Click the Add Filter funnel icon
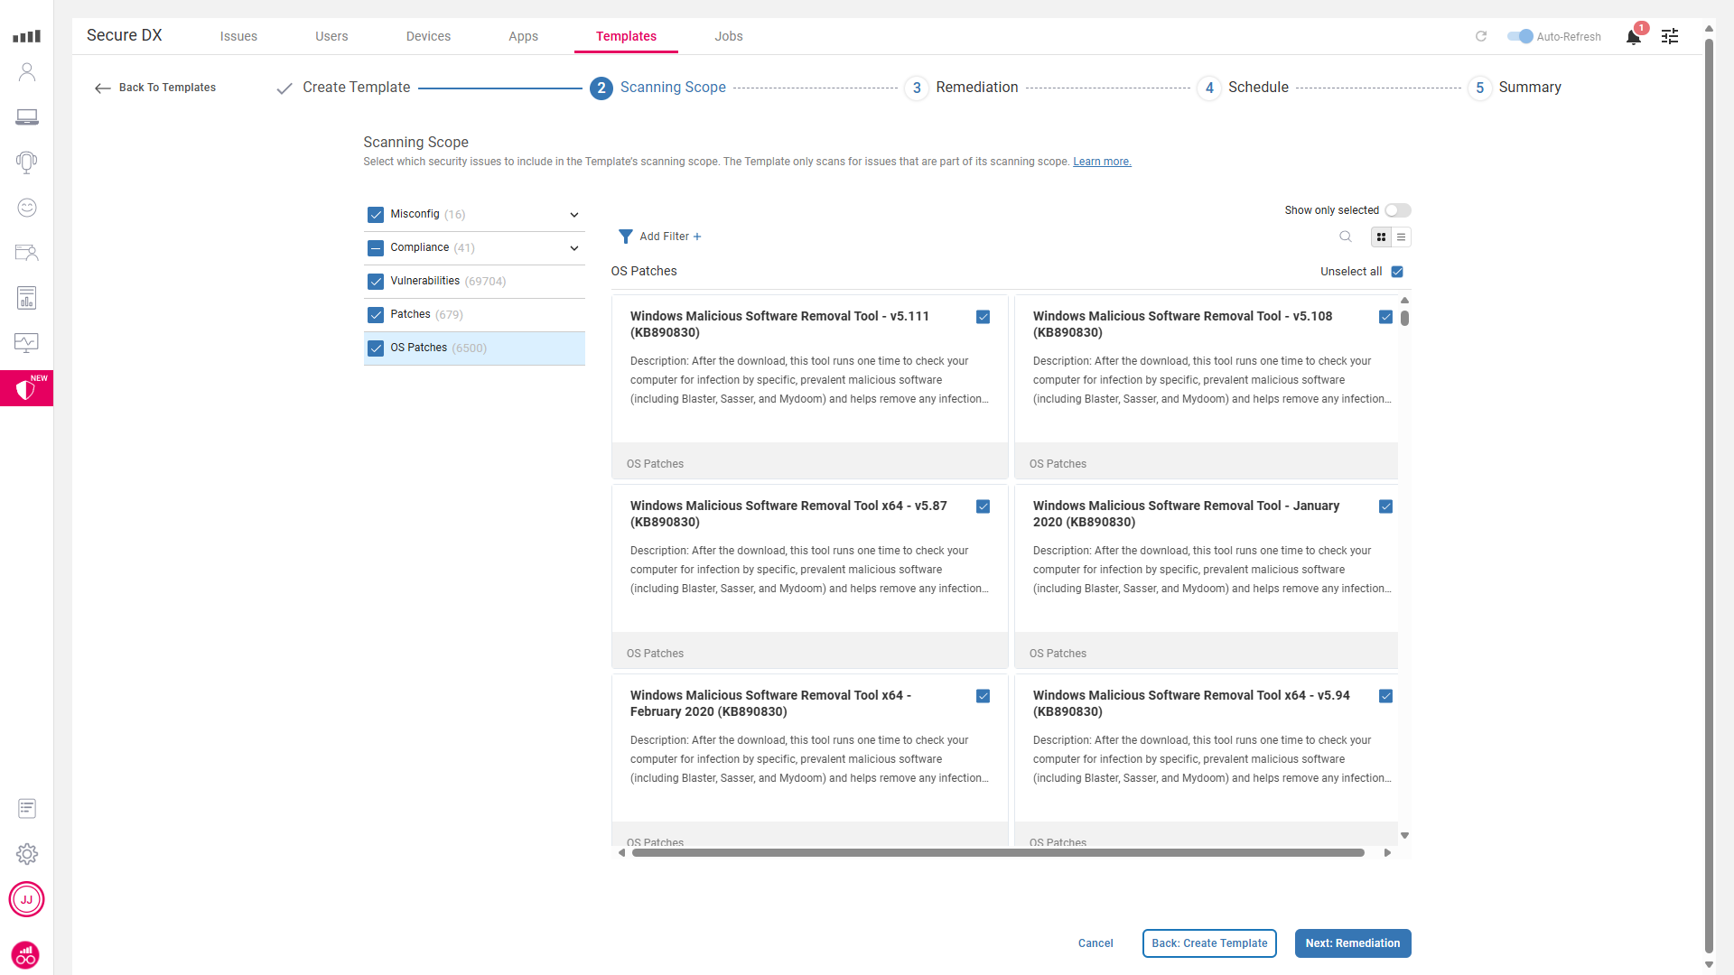 pyautogui.click(x=625, y=237)
